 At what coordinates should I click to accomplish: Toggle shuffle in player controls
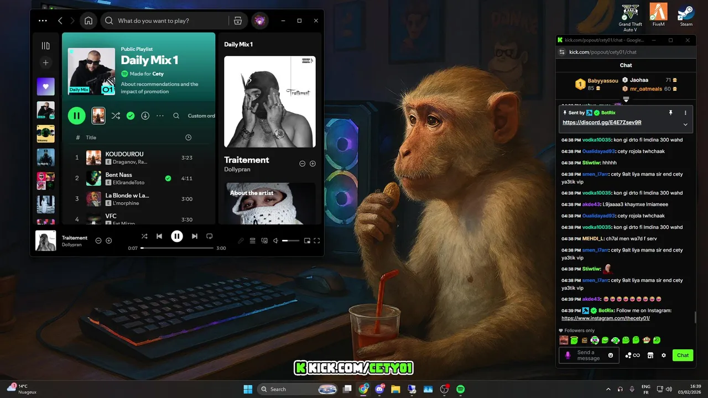tap(144, 236)
